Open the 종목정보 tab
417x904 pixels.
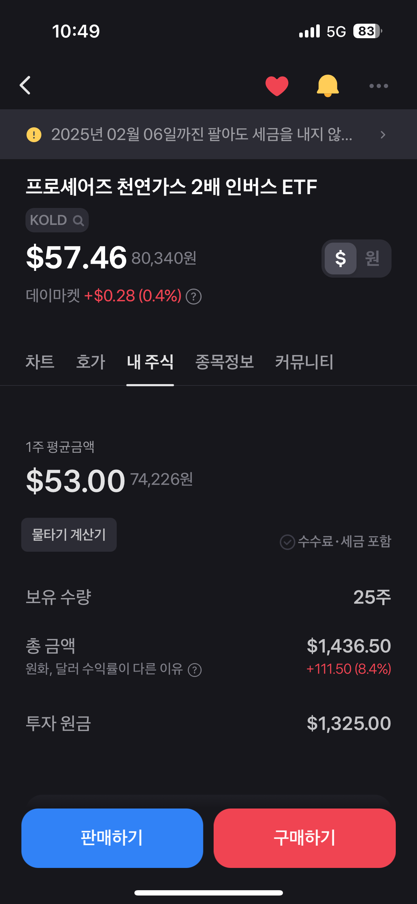click(225, 362)
